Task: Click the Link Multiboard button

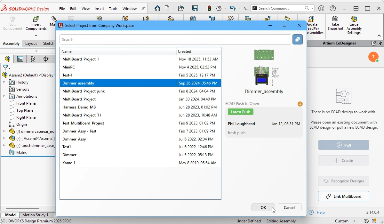Action: 343,196
